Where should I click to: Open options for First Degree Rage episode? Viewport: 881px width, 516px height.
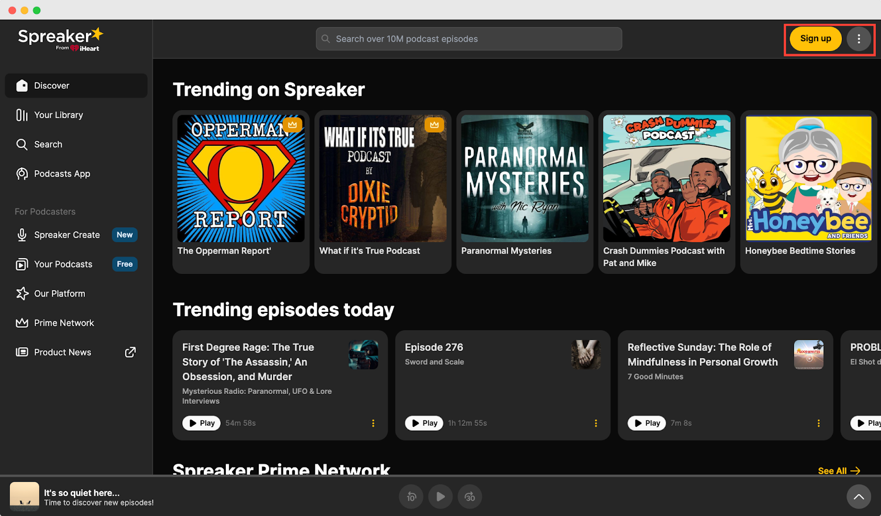373,423
